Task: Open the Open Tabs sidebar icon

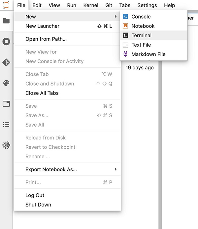Action: [x=6, y=104]
